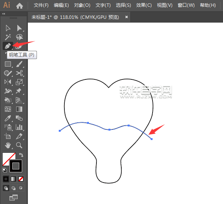Choose the Eyedropper tool
223x204 pixels.
[x=8, y=118]
